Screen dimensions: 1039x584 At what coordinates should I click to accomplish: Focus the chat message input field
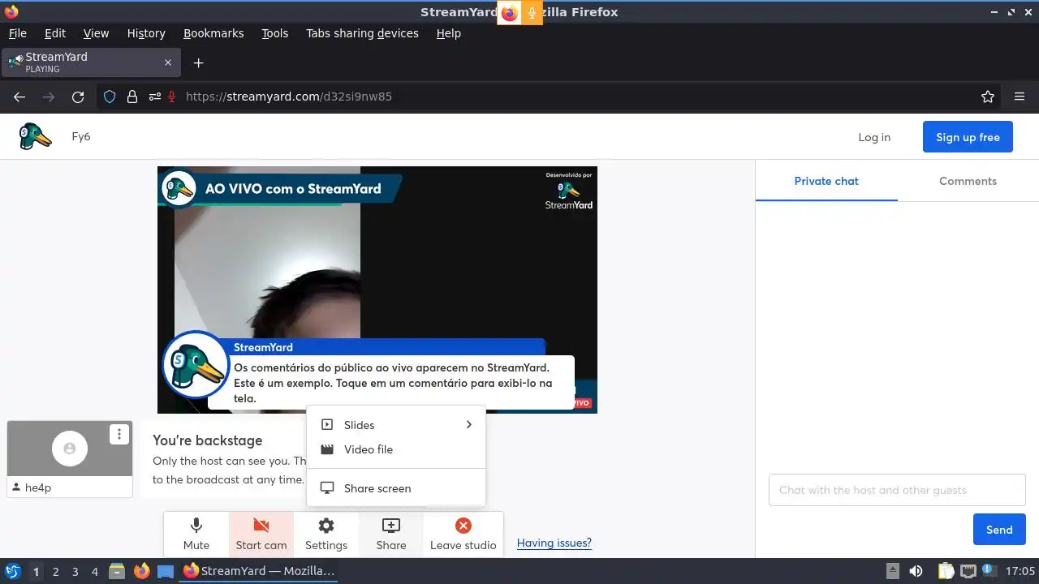[897, 490]
